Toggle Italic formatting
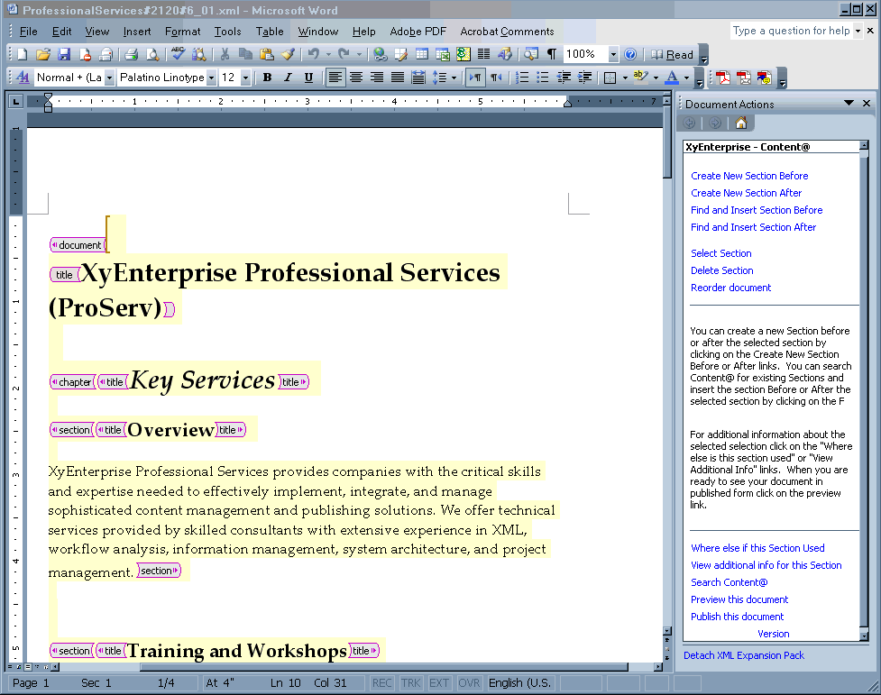 [288, 78]
